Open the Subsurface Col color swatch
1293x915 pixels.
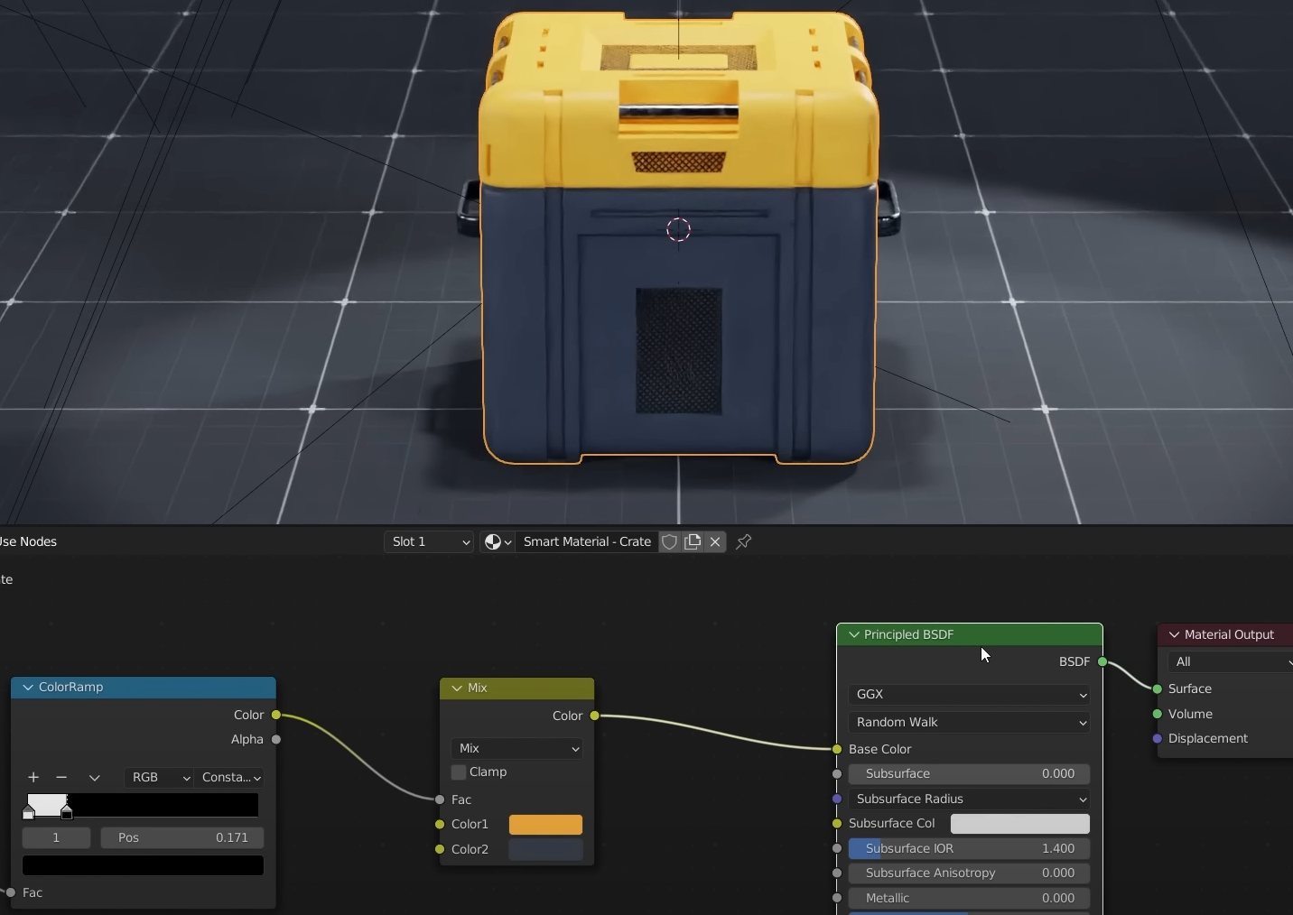[1020, 823]
